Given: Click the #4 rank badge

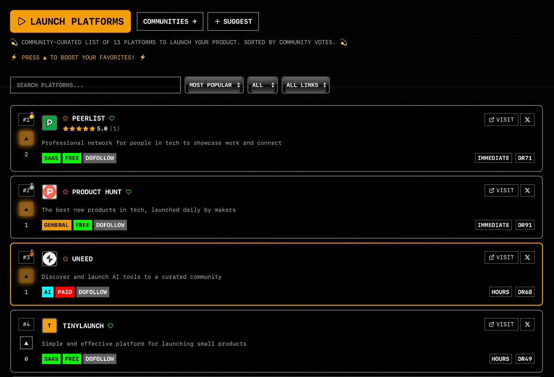Looking at the screenshot, I should point(26,324).
